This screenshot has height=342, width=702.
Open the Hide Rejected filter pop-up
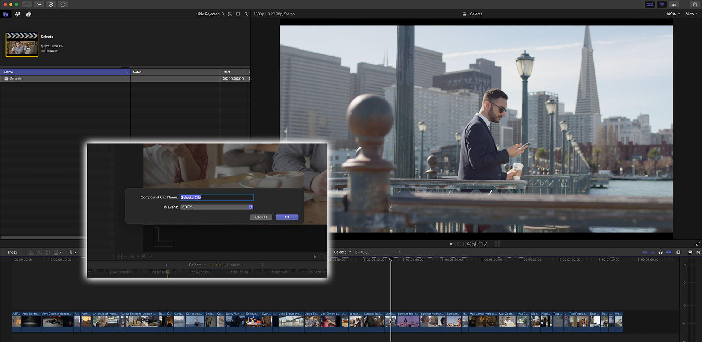click(x=210, y=14)
